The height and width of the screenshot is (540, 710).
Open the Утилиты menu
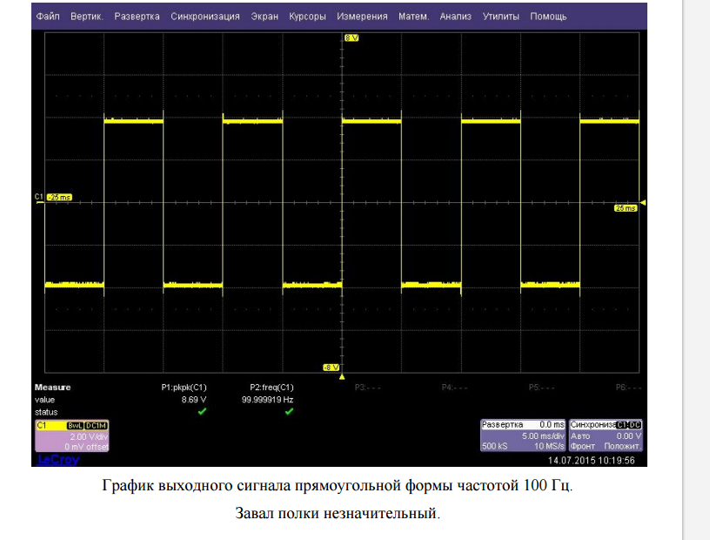click(500, 16)
